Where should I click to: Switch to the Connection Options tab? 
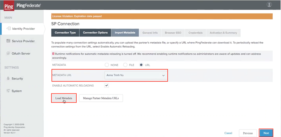pyautogui.click(x=95, y=33)
